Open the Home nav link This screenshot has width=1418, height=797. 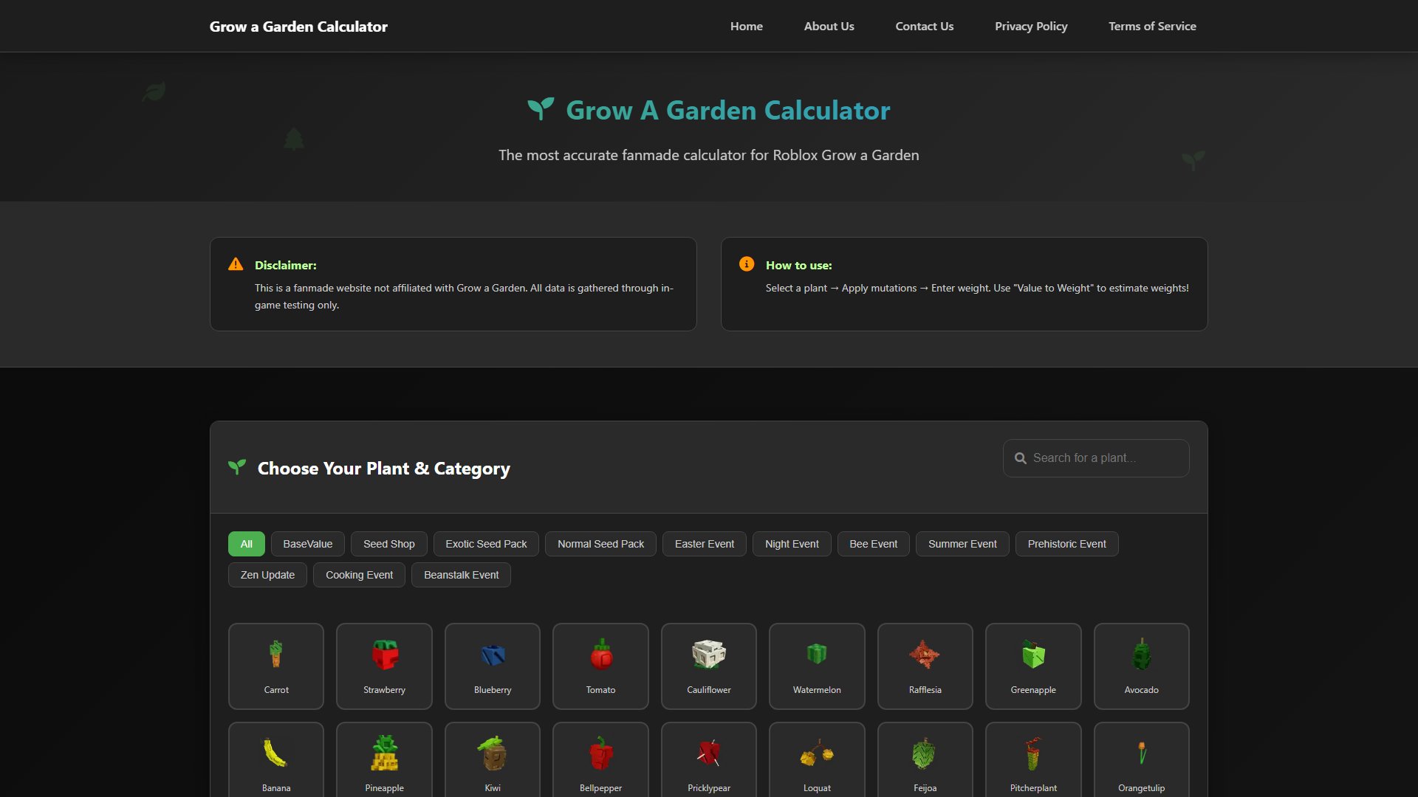pos(747,26)
